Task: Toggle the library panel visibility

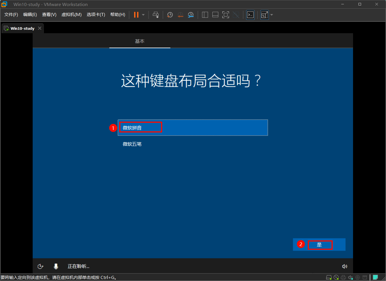Action: [205, 15]
